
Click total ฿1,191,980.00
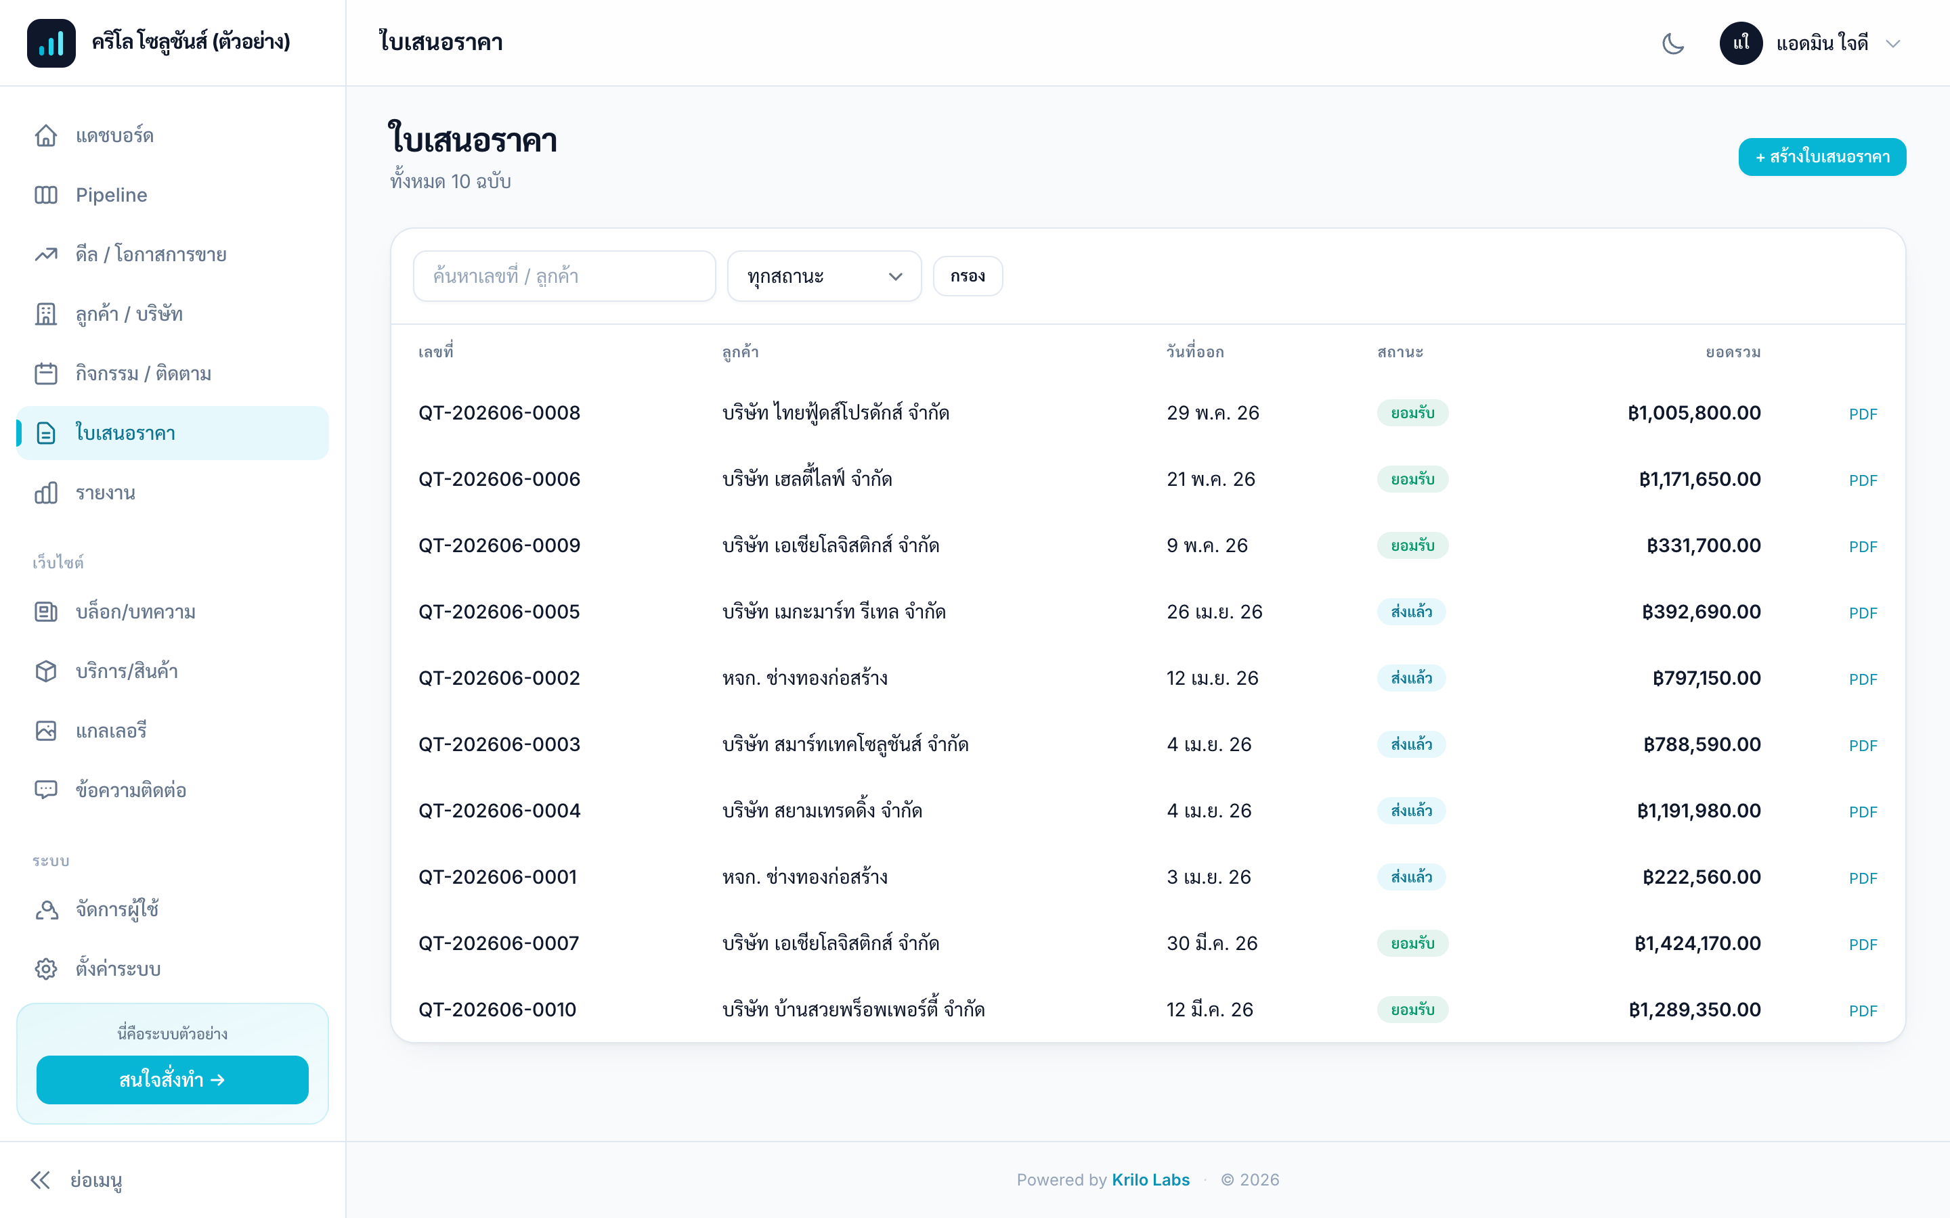(x=1699, y=811)
